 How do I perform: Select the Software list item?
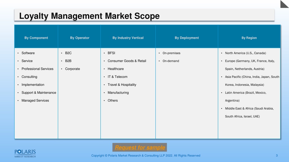[28, 53]
